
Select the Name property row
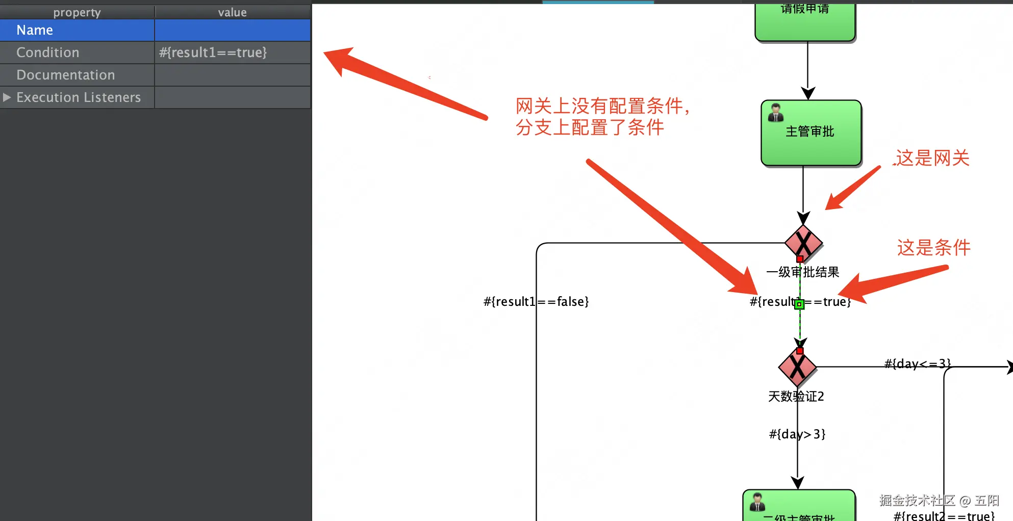pos(155,30)
